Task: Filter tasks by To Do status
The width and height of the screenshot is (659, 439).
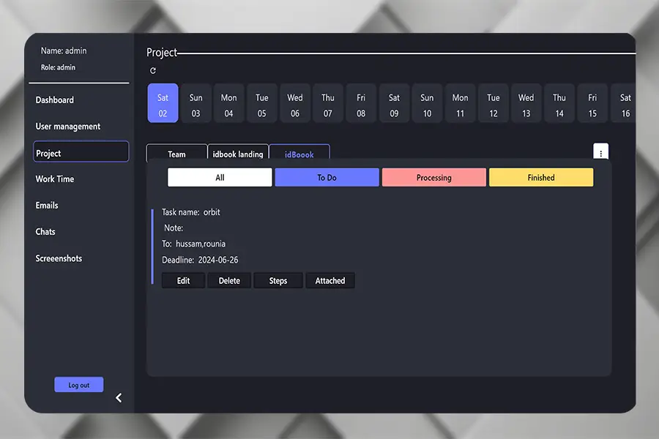Action: click(327, 177)
